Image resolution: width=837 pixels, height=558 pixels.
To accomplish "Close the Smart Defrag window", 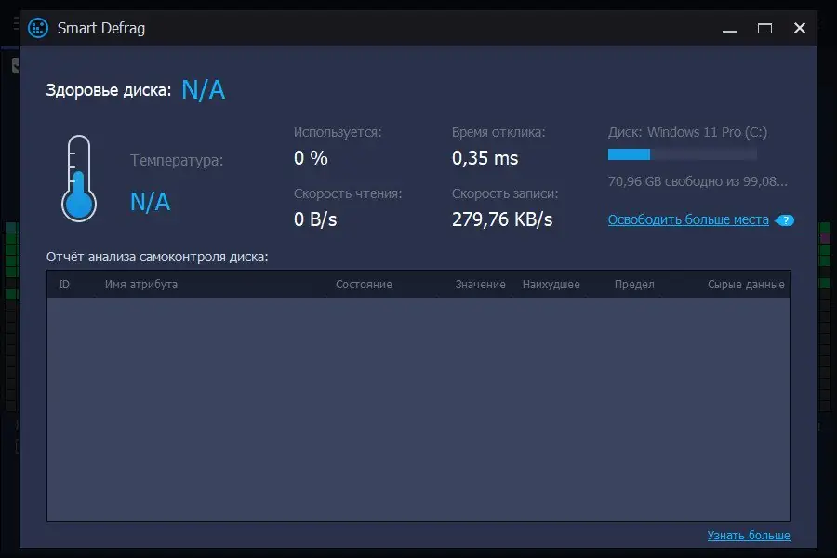I will point(799,28).
